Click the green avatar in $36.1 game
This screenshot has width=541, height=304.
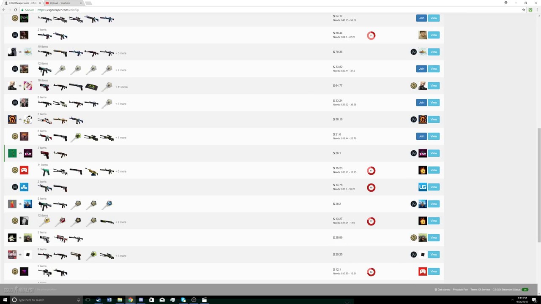[12, 153]
